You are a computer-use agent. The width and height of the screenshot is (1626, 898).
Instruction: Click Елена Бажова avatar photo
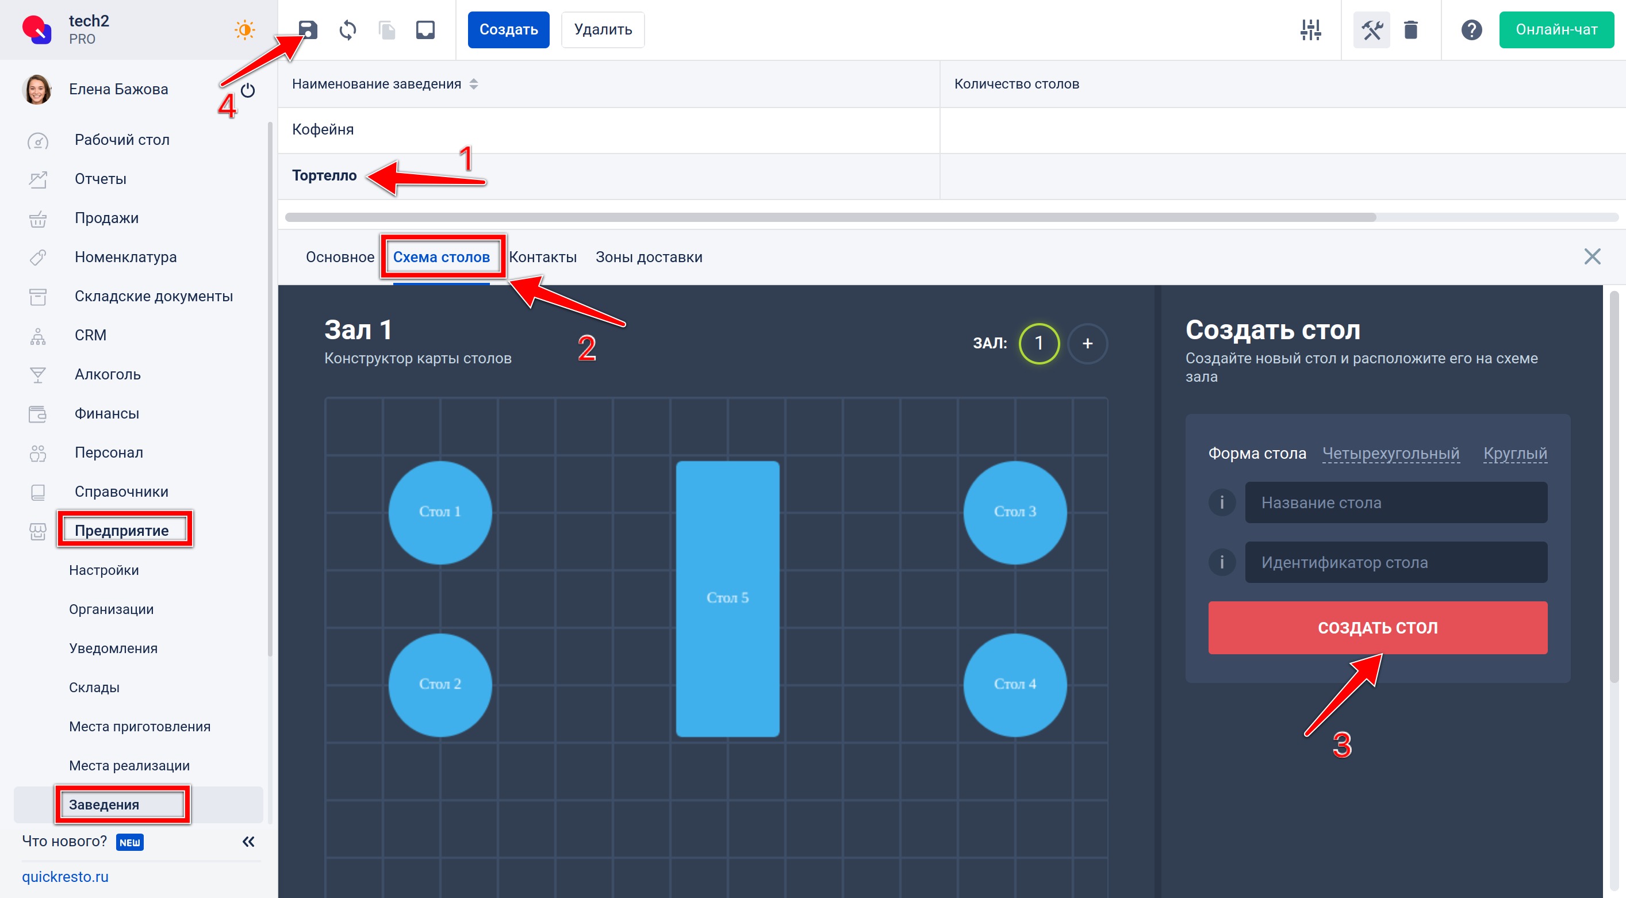click(37, 89)
